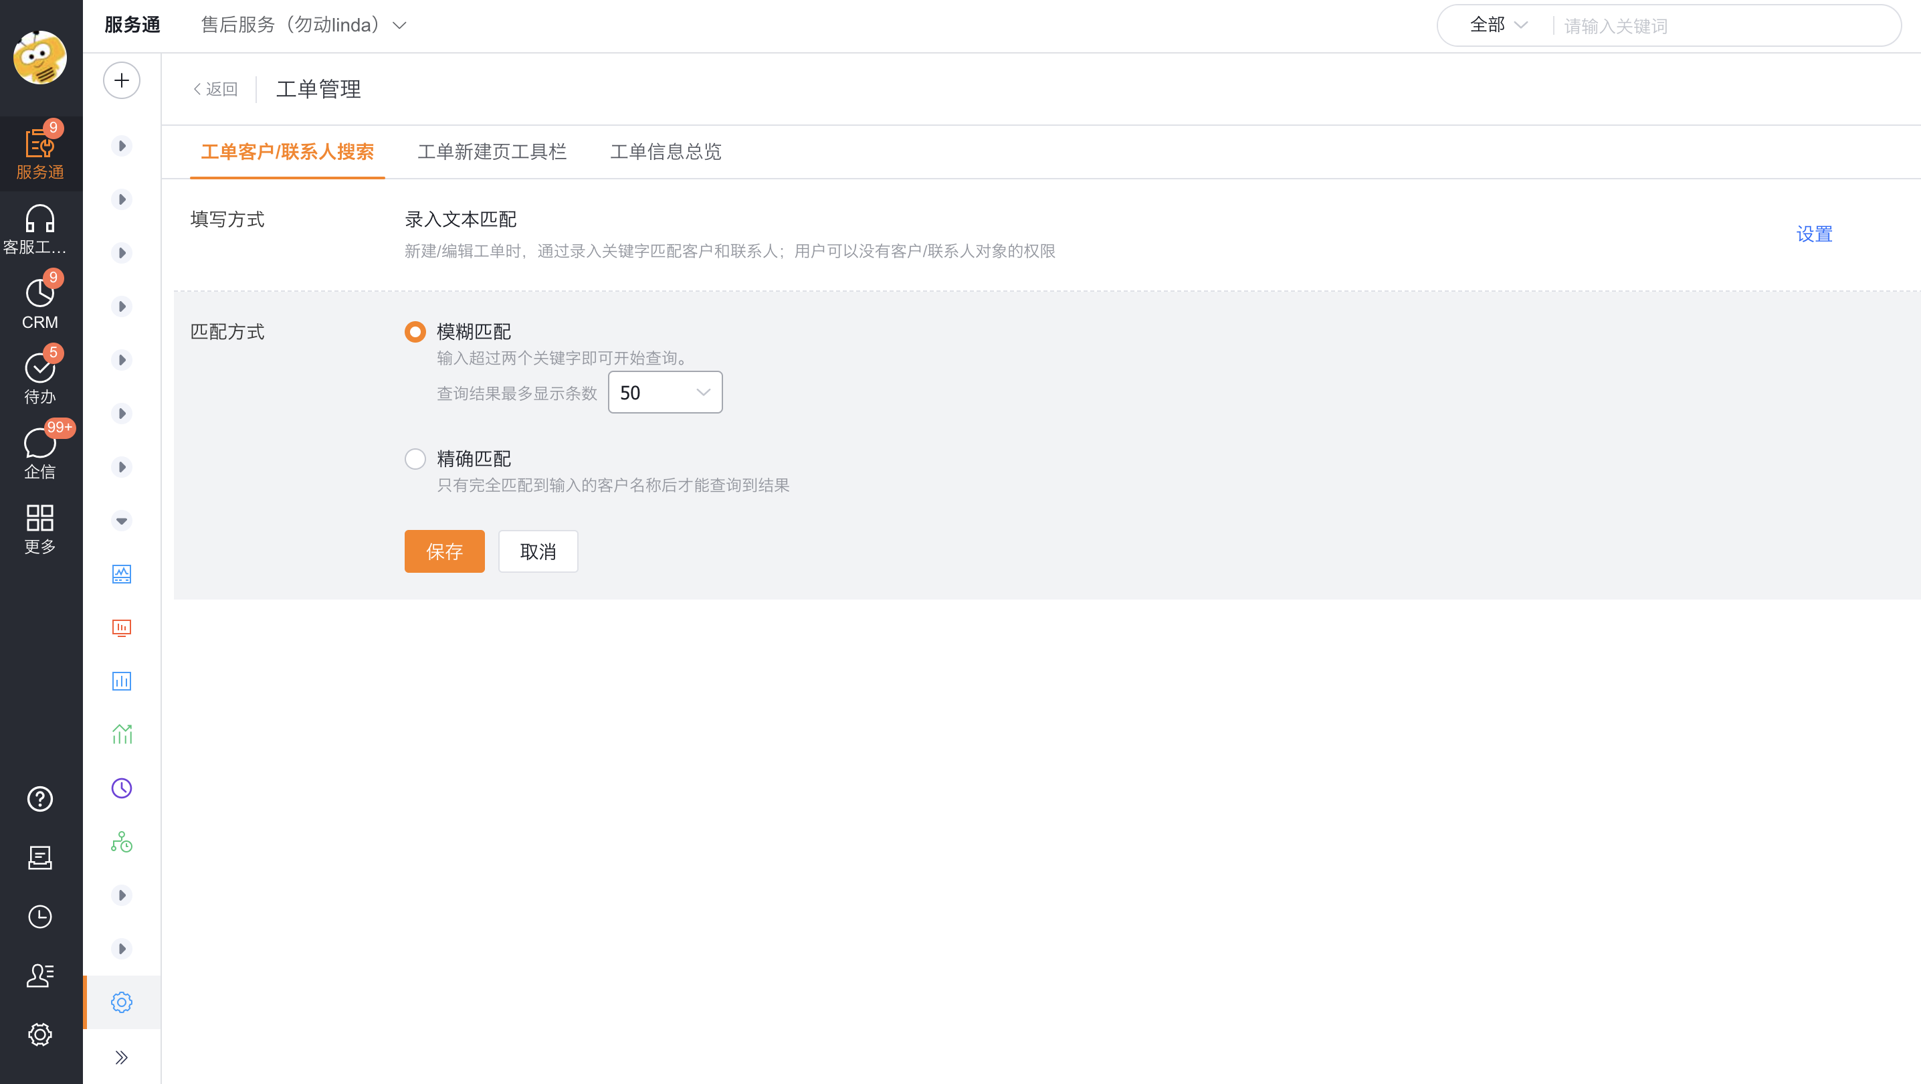The width and height of the screenshot is (1921, 1084).
Task: Expand the last collapsed menu arrow above the blue gear
Action: pyautogui.click(x=122, y=949)
